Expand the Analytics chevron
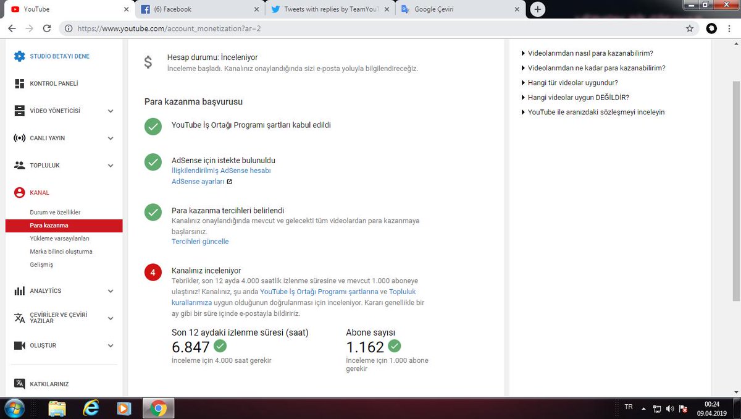 tap(111, 291)
